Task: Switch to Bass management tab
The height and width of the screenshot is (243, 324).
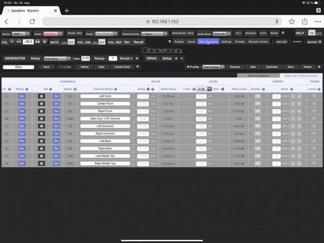Action: pos(258,76)
